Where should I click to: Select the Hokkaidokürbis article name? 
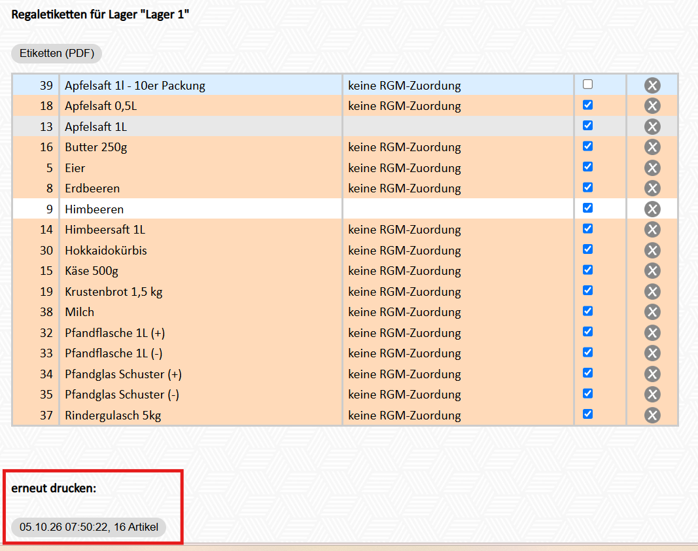pyautogui.click(x=106, y=251)
